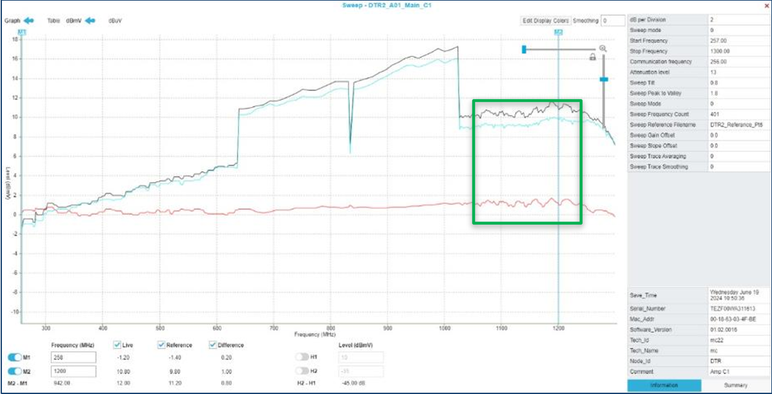The image size is (772, 394).
Task: Click the Edit Display Colors button
Action: tap(545, 21)
